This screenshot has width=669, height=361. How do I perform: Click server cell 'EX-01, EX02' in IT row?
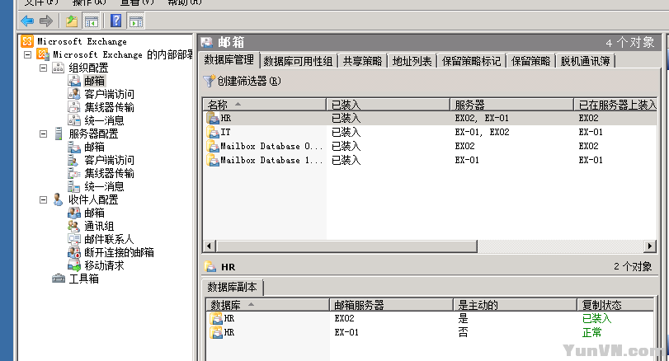[x=482, y=132]
